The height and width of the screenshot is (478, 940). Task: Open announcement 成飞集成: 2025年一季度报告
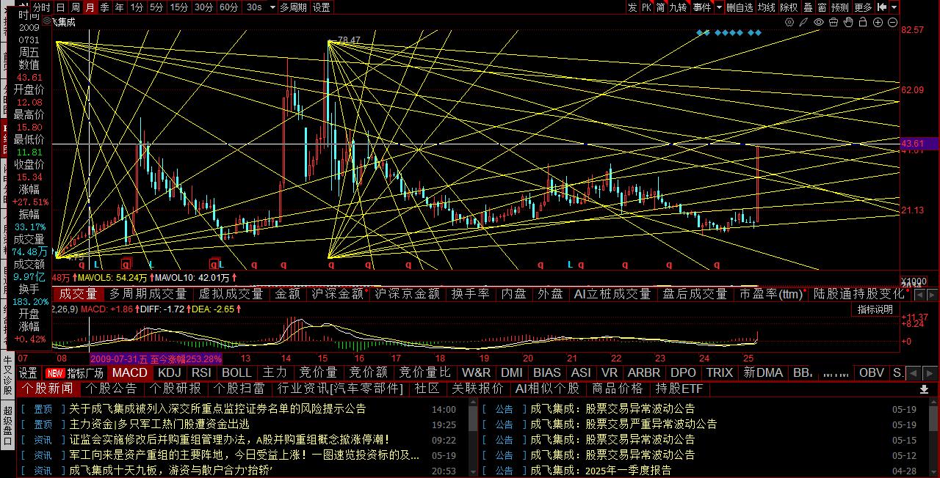pyautogui.click(x=601, y=471)
